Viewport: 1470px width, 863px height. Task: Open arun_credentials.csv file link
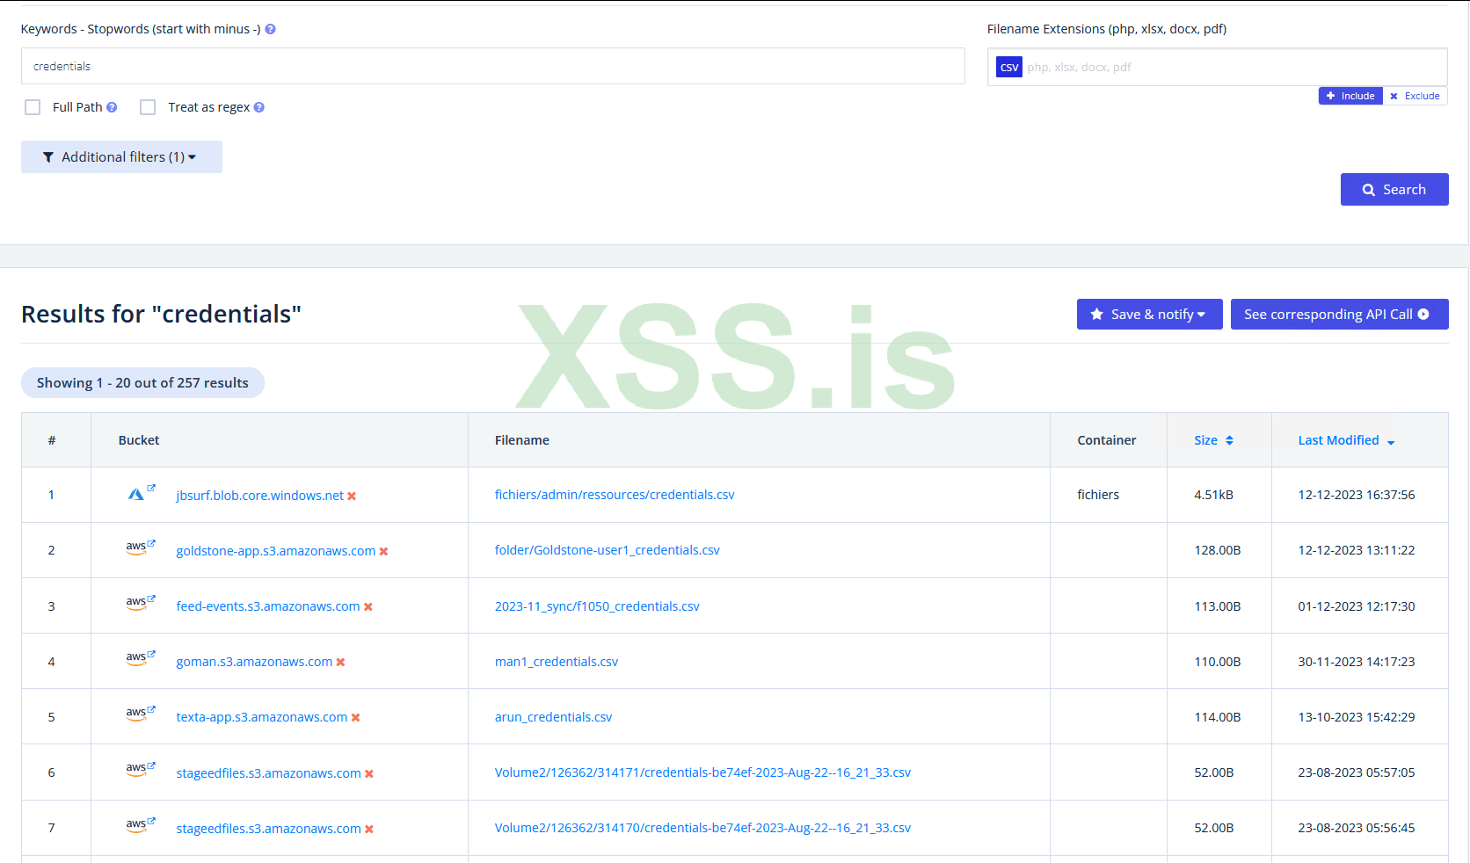click(553, 717)
